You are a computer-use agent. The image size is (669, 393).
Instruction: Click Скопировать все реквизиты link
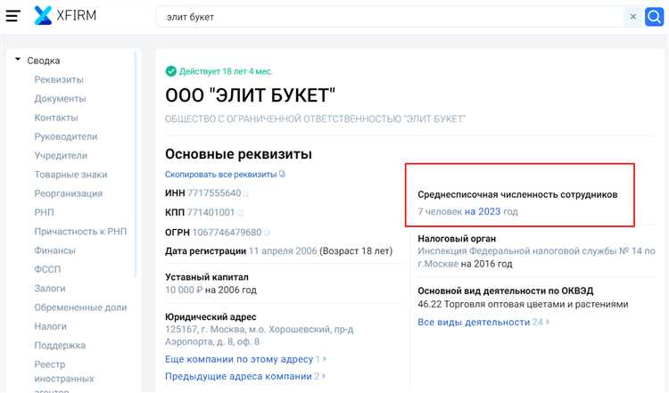[x=221, y=175]
